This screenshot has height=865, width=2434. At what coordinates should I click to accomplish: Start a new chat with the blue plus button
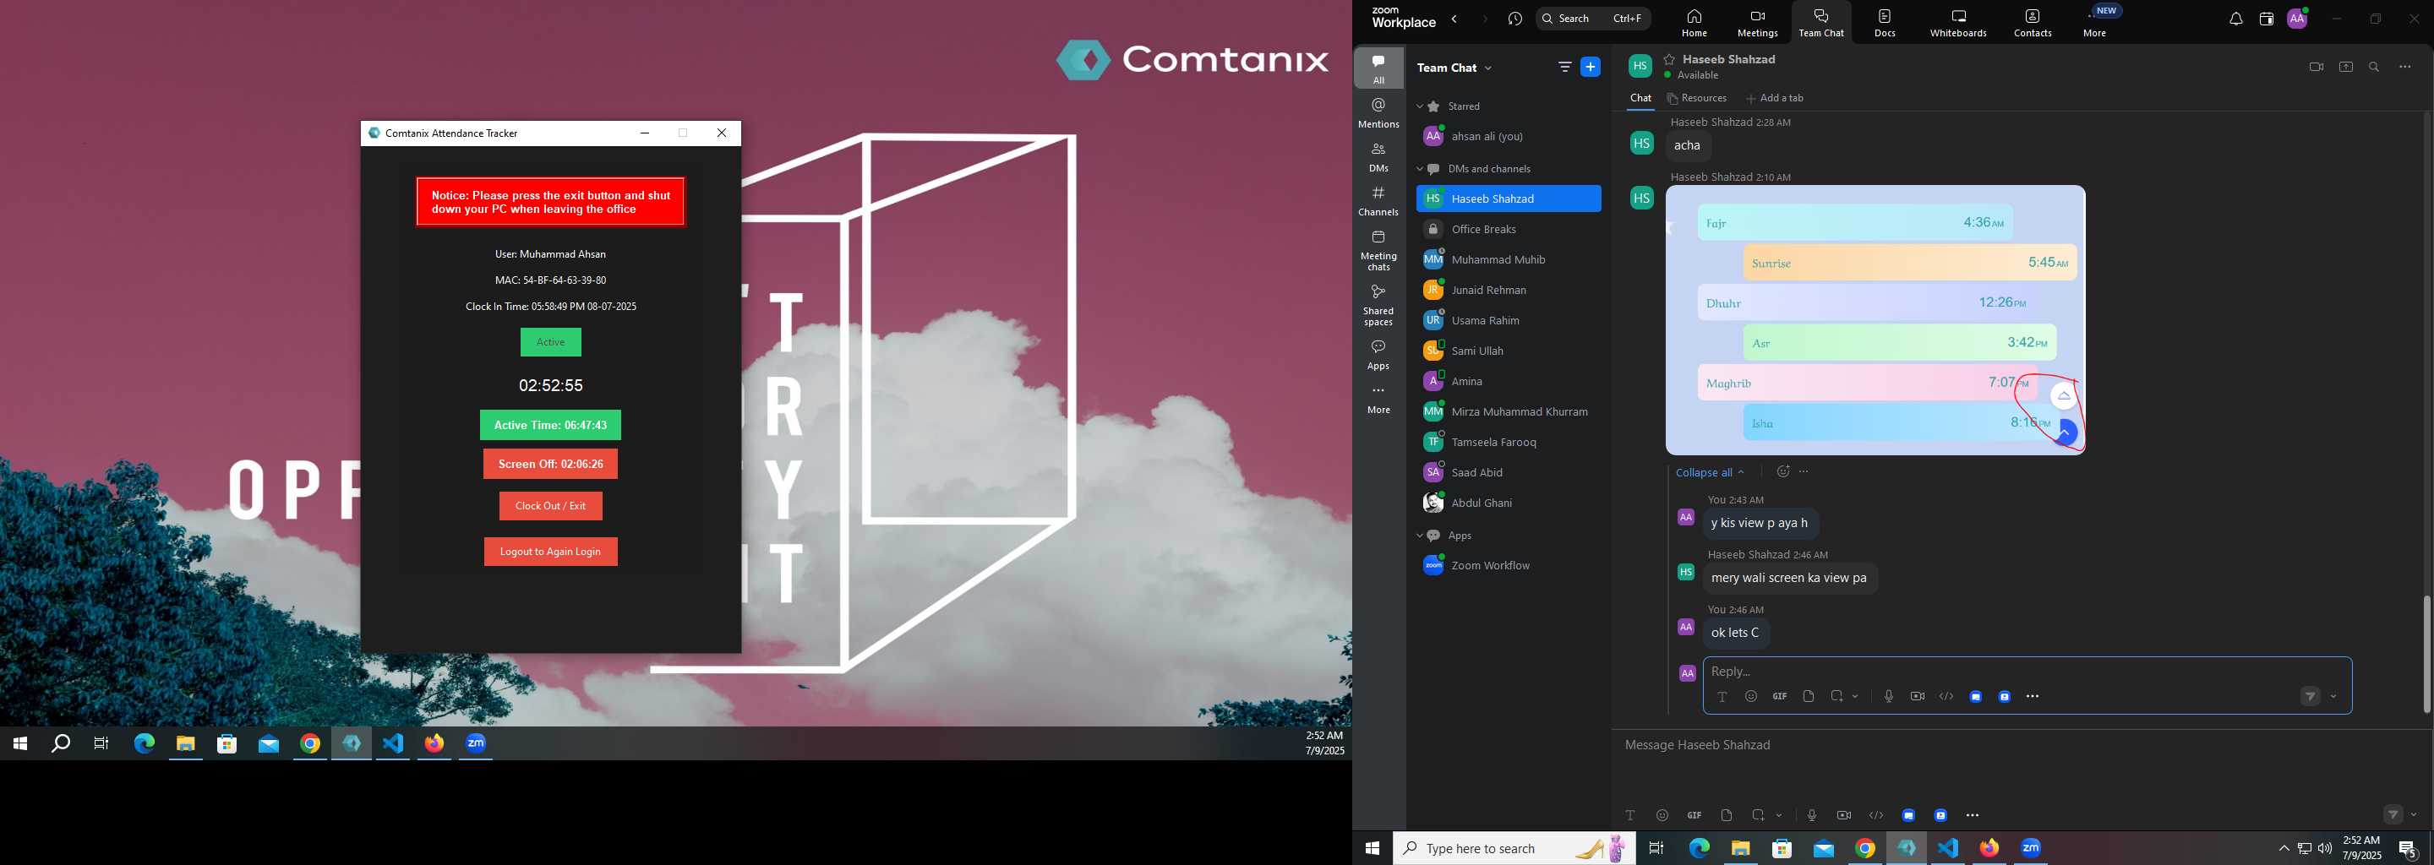coord(1591,67)
